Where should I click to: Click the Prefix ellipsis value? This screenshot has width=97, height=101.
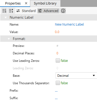(56, 91)
